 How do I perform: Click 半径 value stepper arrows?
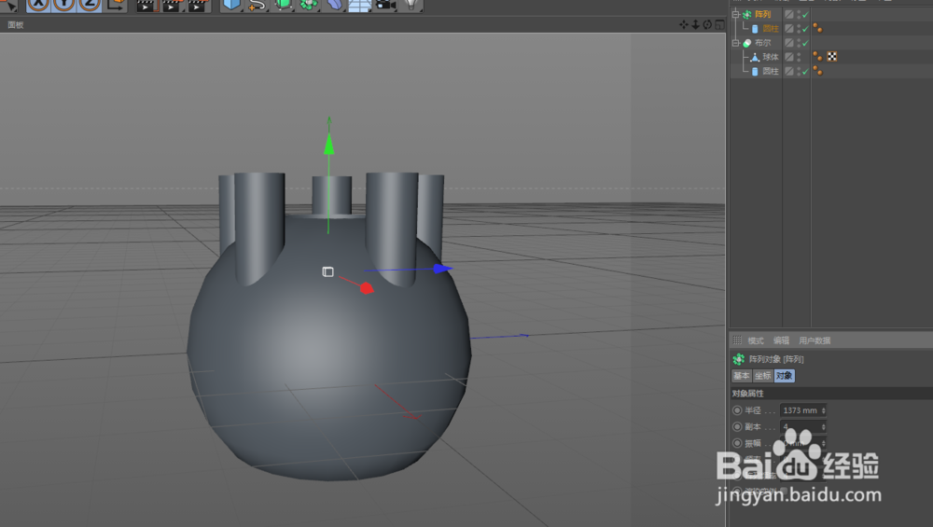(824, 410)
